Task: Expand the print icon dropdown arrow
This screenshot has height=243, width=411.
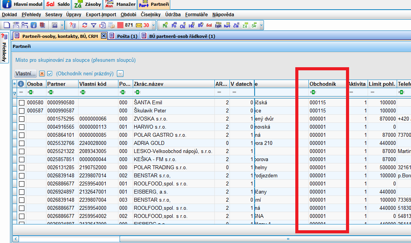Action: point(61,25)
